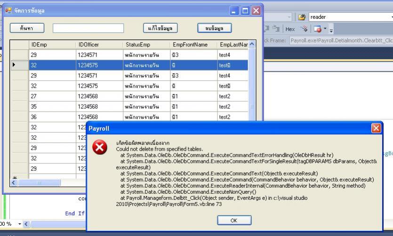The height and width of the screenshot is (236, 393).
Task: Click OK in the Payroll error dialog
Action: 234,220
